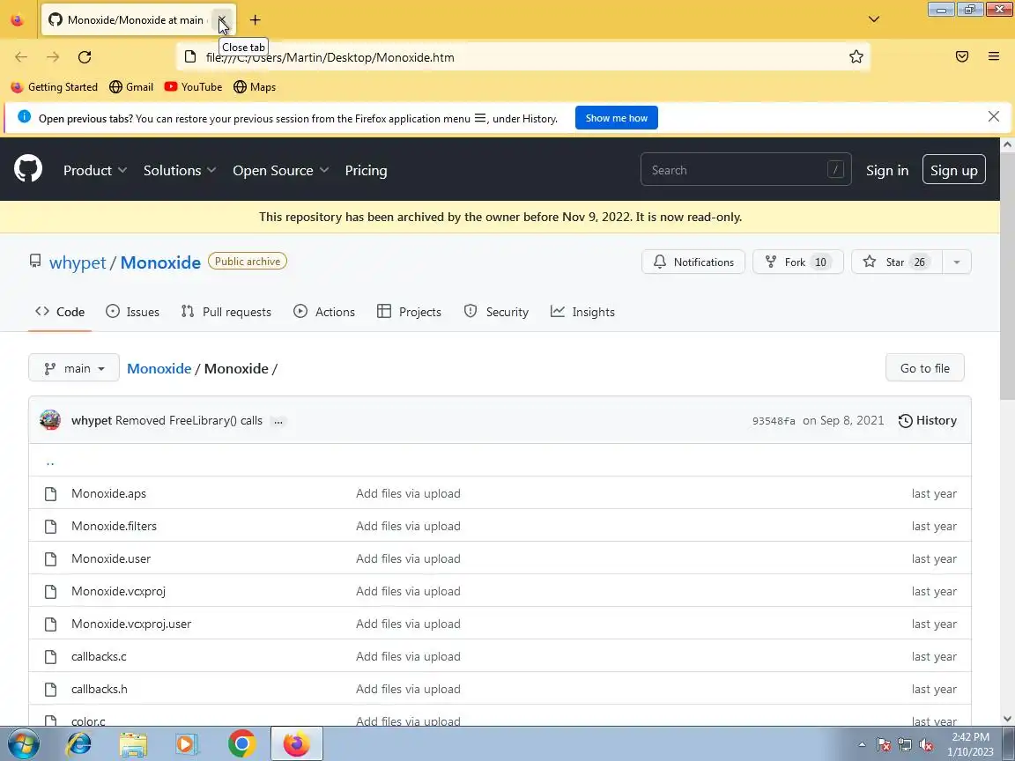This screenshot has width=1015, height=761.
Task: Open the whypet owner link
Action: coord(78,262)
